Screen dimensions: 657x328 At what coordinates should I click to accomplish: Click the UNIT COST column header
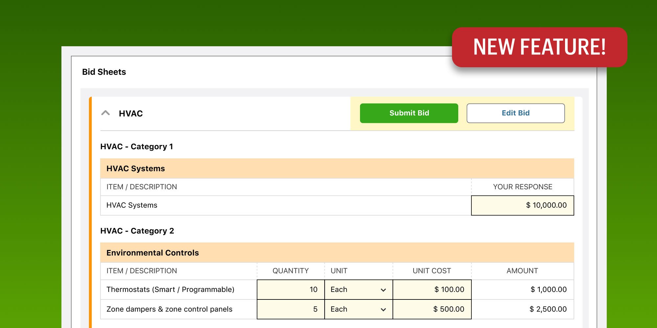(432, 271)
